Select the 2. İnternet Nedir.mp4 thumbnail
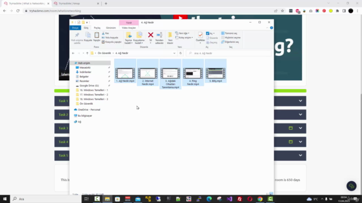This screenshot has width=362, height=203. (x=148, y=73)
